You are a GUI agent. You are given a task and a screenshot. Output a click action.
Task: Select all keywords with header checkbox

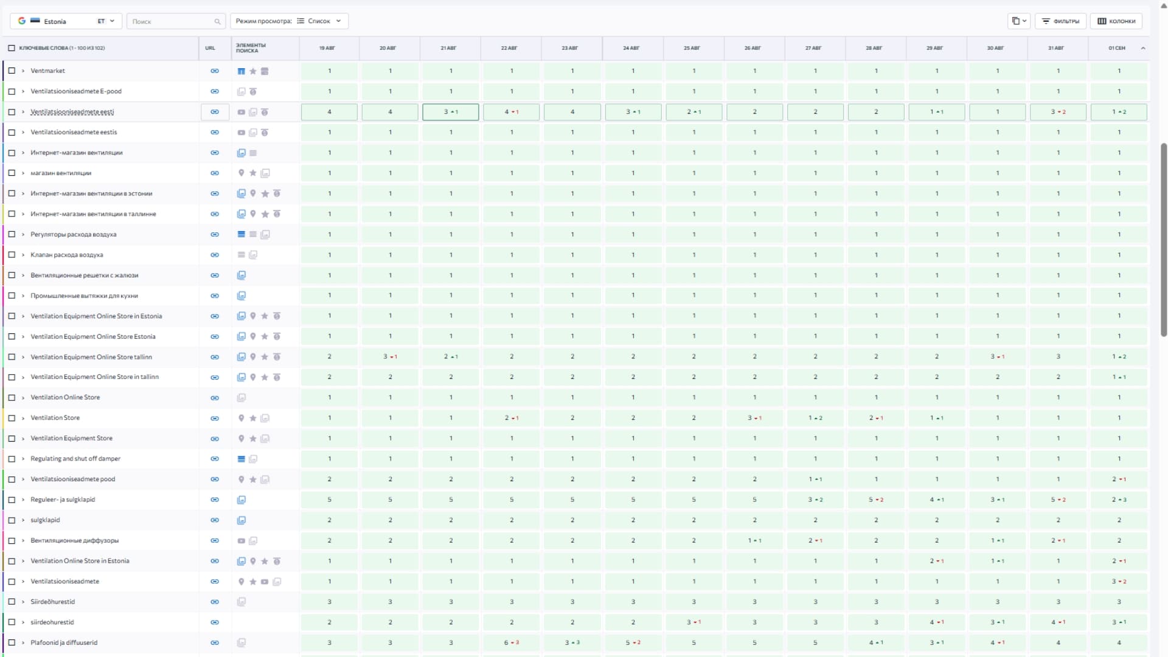12,48
